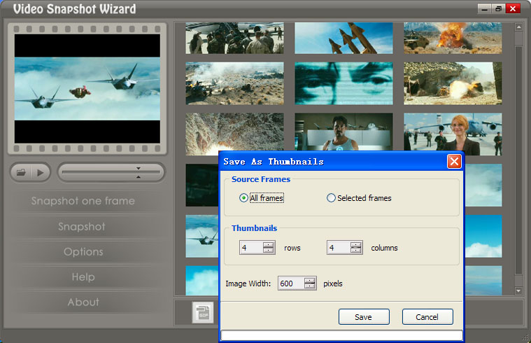Select the missiles in sky thumbnail
The width and height of the screenshot is (531, 343).
344,38
